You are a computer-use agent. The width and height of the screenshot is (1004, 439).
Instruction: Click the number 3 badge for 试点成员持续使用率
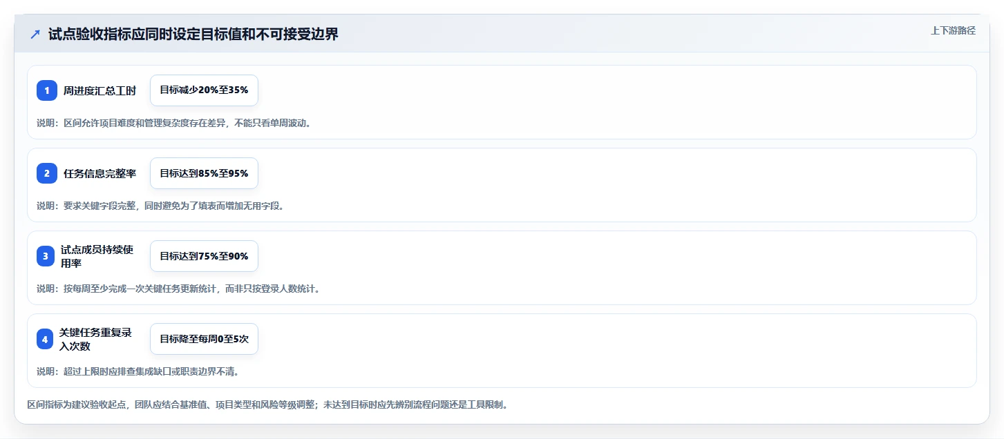[x=47, y=256]
